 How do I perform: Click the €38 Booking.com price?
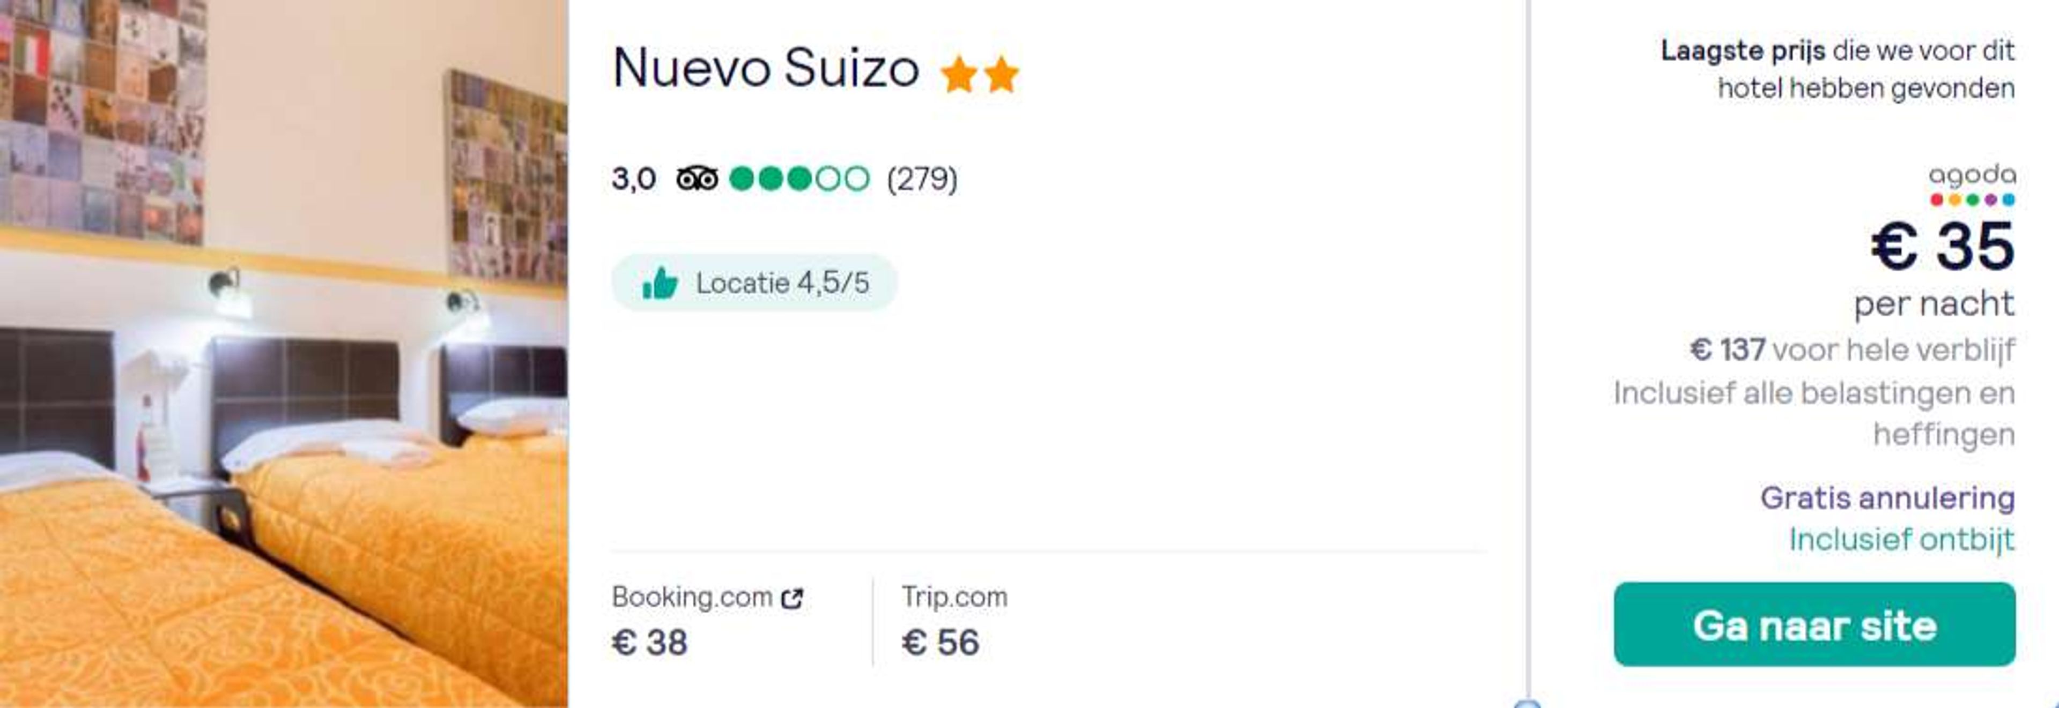tap(649, 643)
